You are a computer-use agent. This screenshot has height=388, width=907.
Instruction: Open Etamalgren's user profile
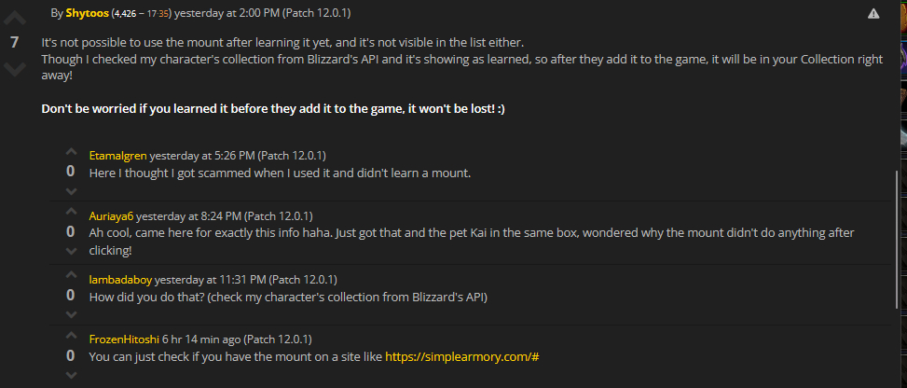click(117, 155)
